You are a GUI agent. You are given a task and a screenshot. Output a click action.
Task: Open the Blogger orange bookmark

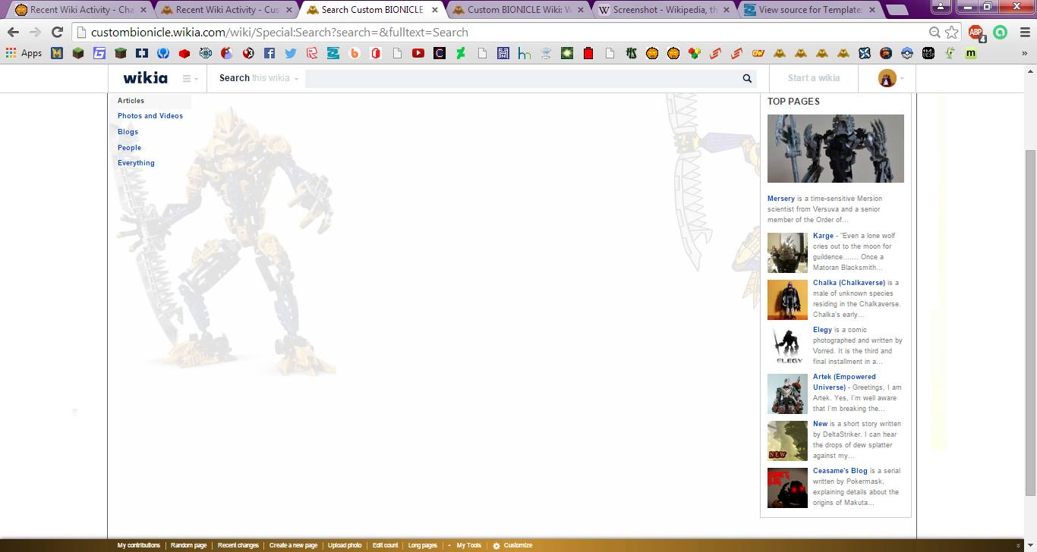pyautogui.click(x=355, y=53)
